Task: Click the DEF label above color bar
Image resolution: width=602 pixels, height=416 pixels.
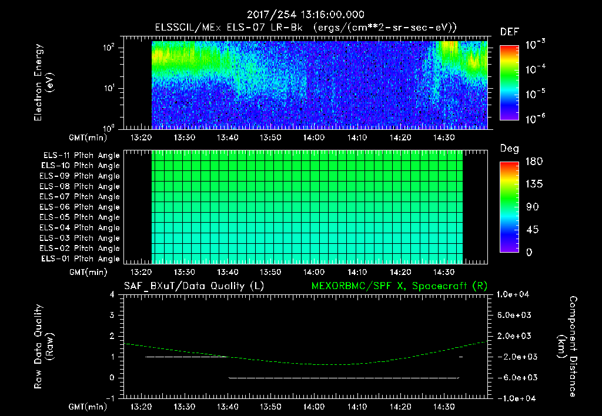Action: point(509,32)
